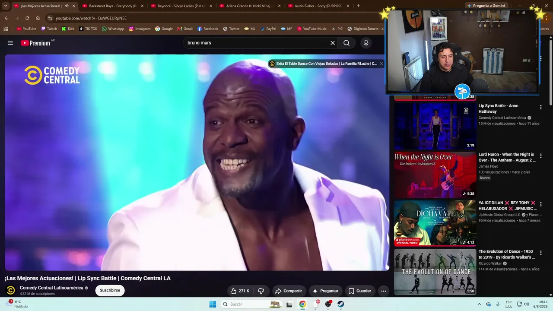Viewport: 553px width, 311px height.
Task: Mute the playing tab via speaker icon
Action: [x=67, y=6]
